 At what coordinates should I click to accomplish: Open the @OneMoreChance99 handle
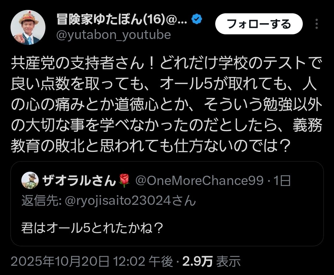click(199, 181)
